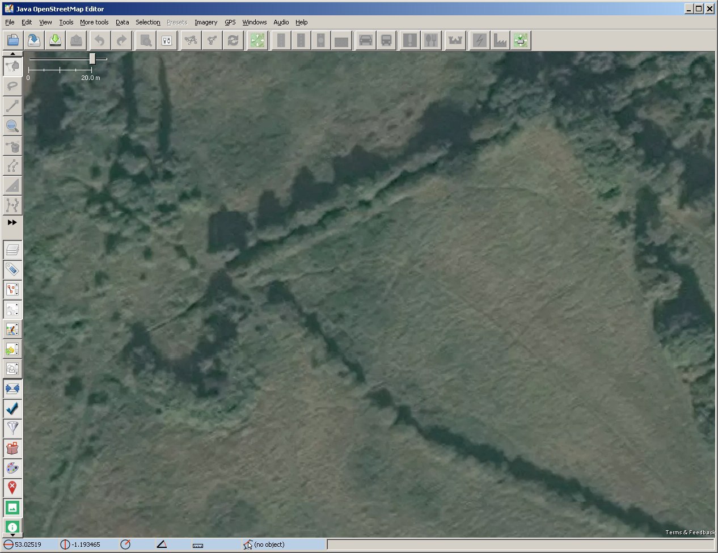Click the green download-along icon at toolbar end

521,40
